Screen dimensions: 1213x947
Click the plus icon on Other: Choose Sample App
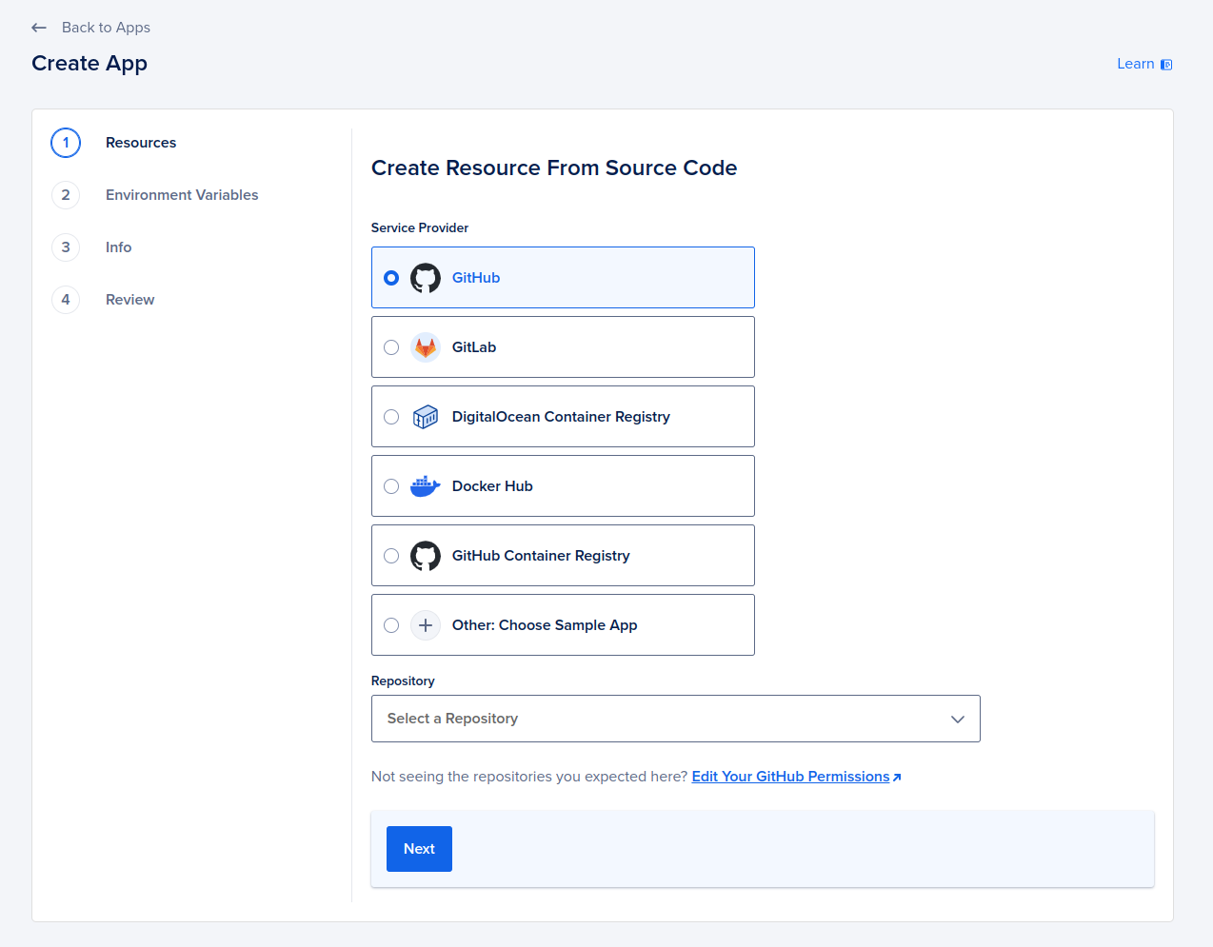coord(425,624)
